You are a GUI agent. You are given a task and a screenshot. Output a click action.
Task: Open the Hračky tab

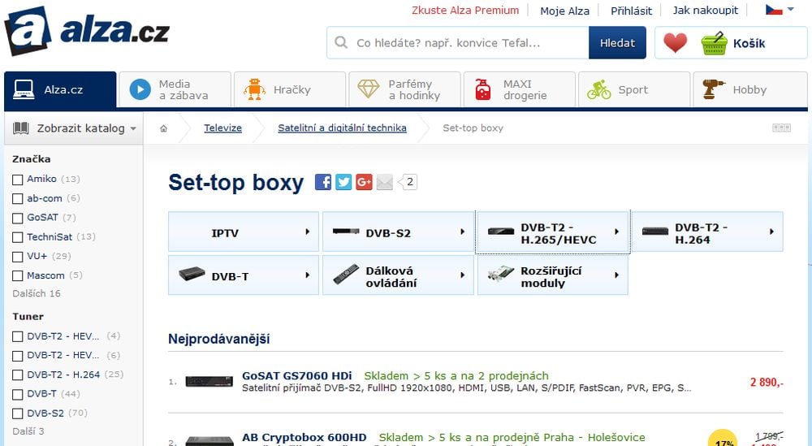(290, 89)
